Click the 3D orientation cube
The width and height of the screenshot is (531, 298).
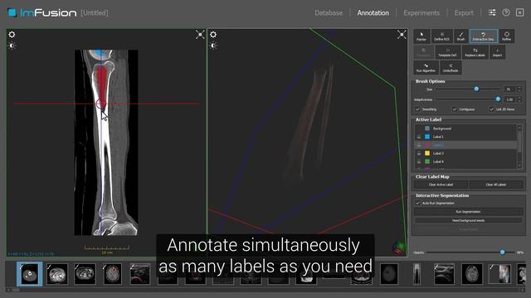[x=399, y=248]
